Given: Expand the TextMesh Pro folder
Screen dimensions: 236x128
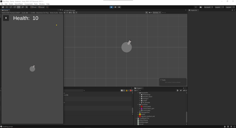Looking at the screenshot, I should (136, 118).
